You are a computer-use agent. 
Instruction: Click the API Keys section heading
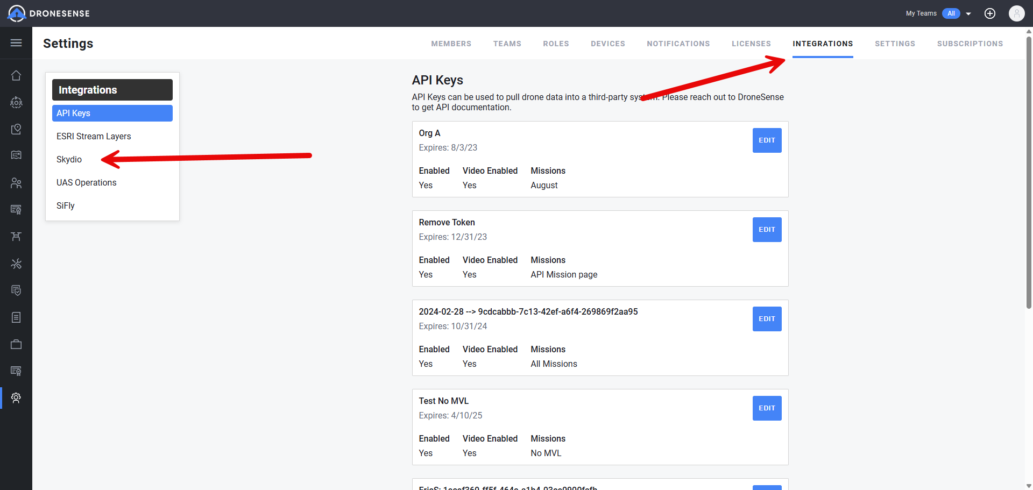437,80
